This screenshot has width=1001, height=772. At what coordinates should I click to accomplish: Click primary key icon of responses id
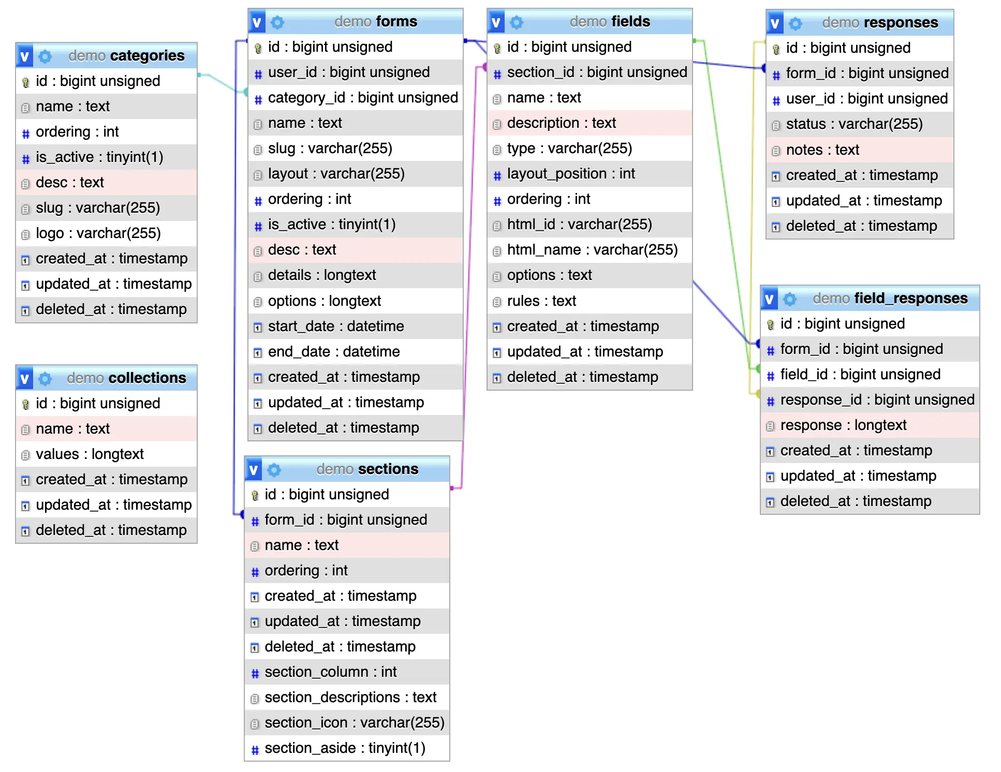tap(776, 49)
